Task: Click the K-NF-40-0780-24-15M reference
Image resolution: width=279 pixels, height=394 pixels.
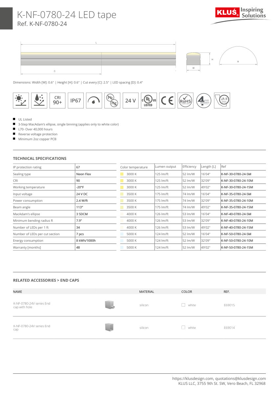Action: coord(237,227)
